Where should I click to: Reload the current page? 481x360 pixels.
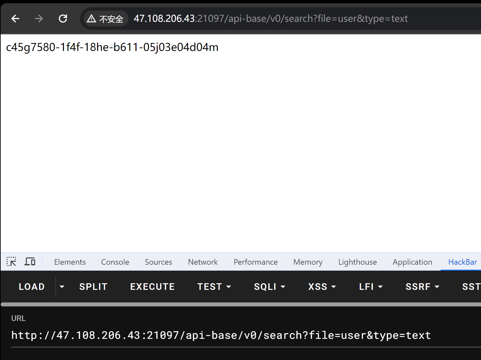[63, 19]
